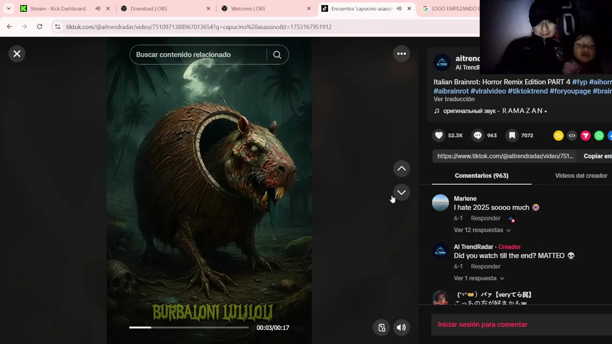Share the video via the WhatsApp icon
Viewport: 612px width, 344px height.
pos(599,136)
